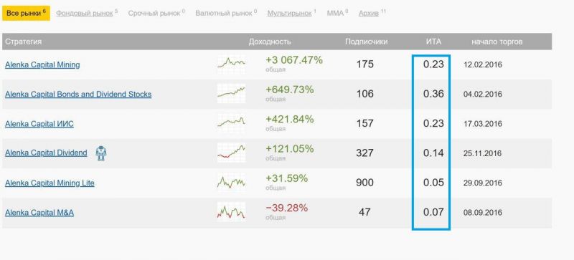Open the Alenka Capital ИИС sparkline chart
This screenshot has width=574, height=260.
[231, 123]
